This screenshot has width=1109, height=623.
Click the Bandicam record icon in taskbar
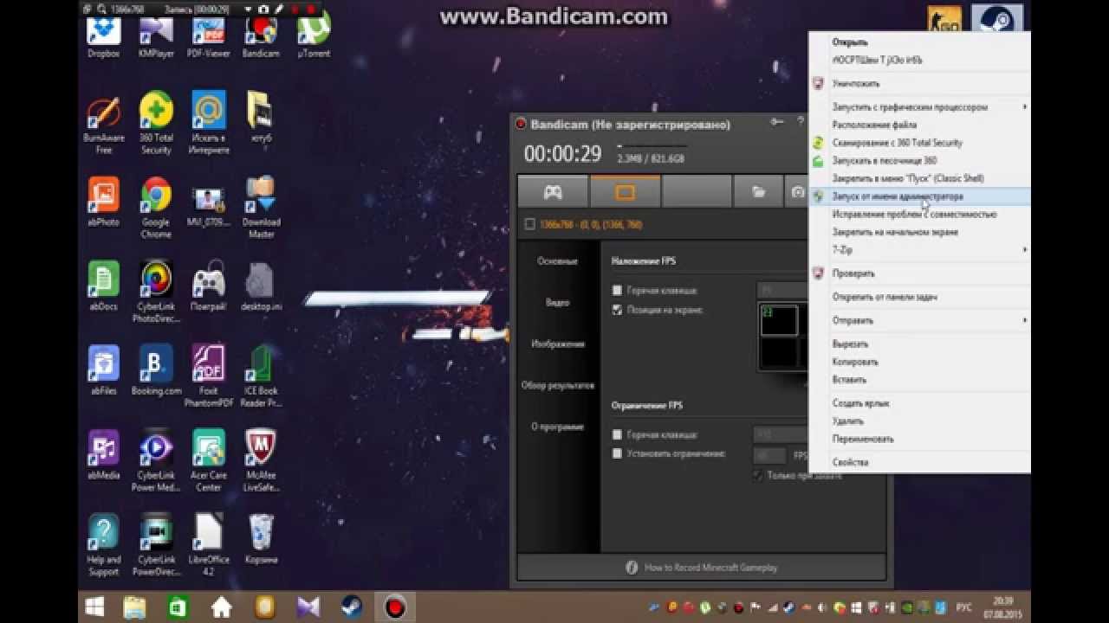click(x=396, y=607)
